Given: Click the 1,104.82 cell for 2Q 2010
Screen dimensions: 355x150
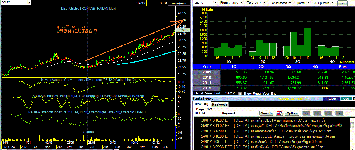Looking at the screenshot, I should tap(261, 77).
